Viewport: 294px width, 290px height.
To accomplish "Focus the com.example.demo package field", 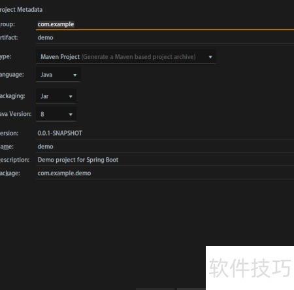I will pyautogui.click(x=165, y=173).
